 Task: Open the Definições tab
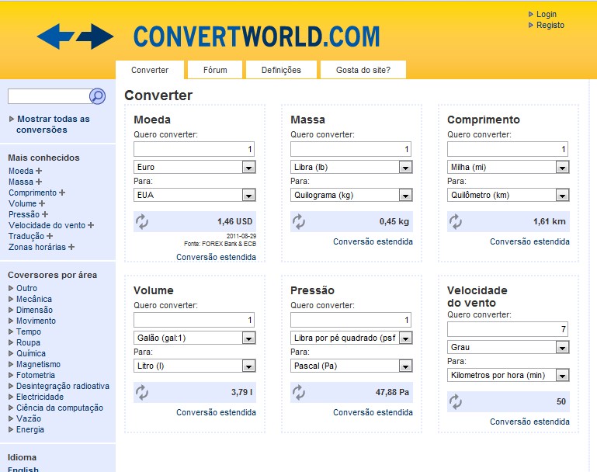(x=281, y=70)
